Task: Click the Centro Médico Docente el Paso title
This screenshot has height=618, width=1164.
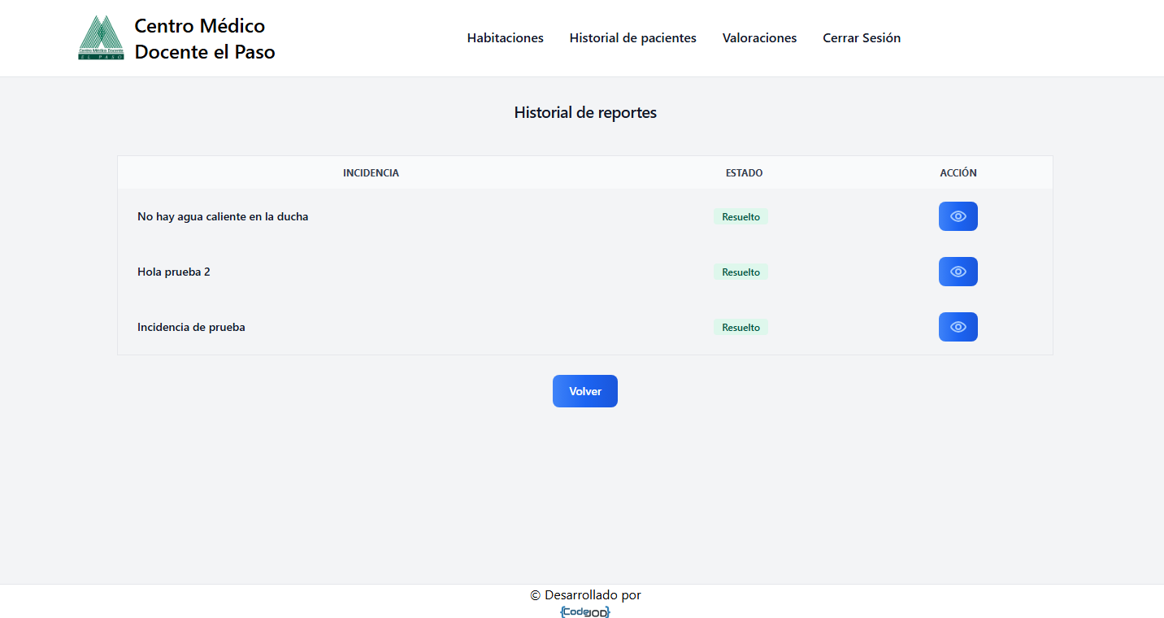Action: pyautogui.click(x=204, y=39)
